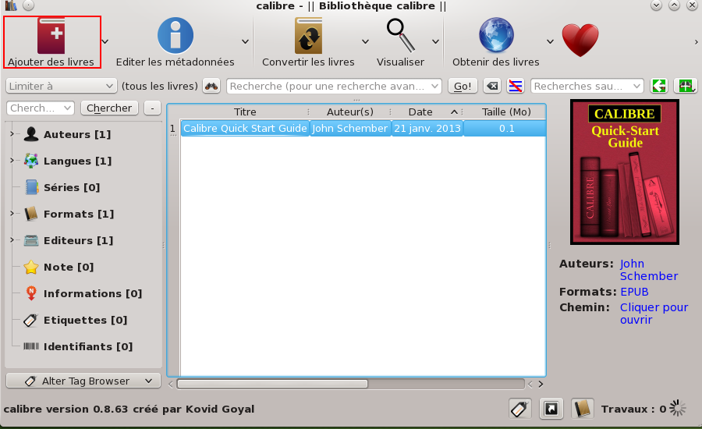This screenshot has width=702, height=429.
Task: Click the calibre app icon in title bar
Action: 10,5
